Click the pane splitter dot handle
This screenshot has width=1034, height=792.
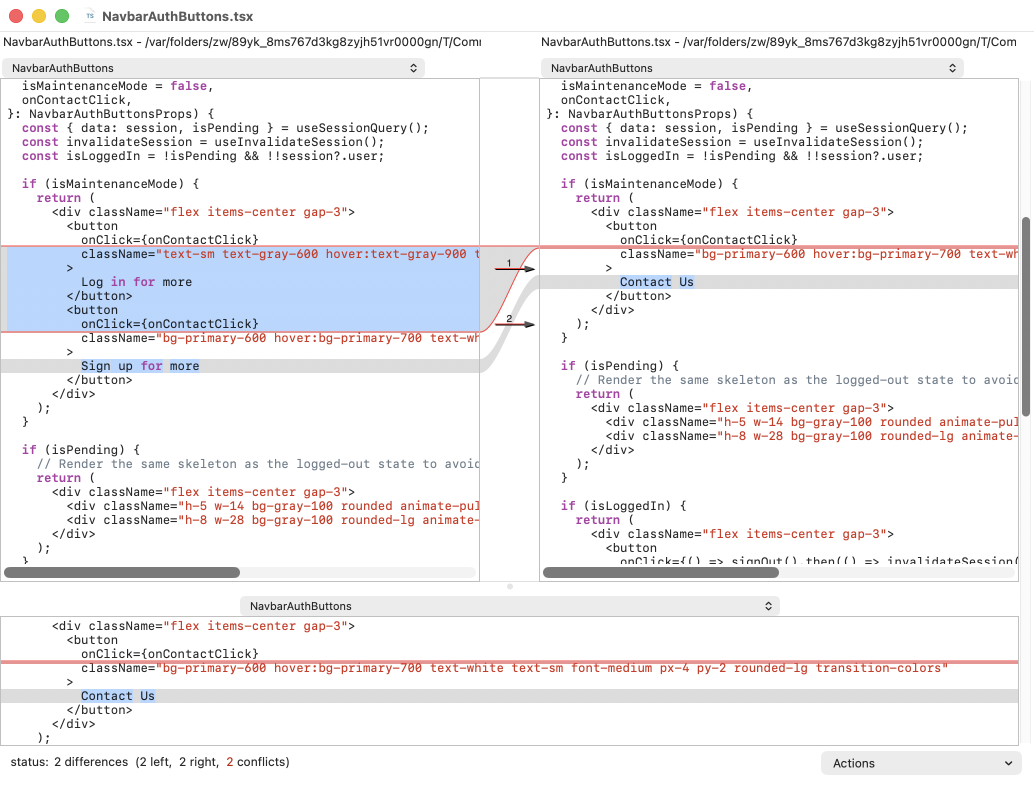pyautogui.click(x=509, y=586)
